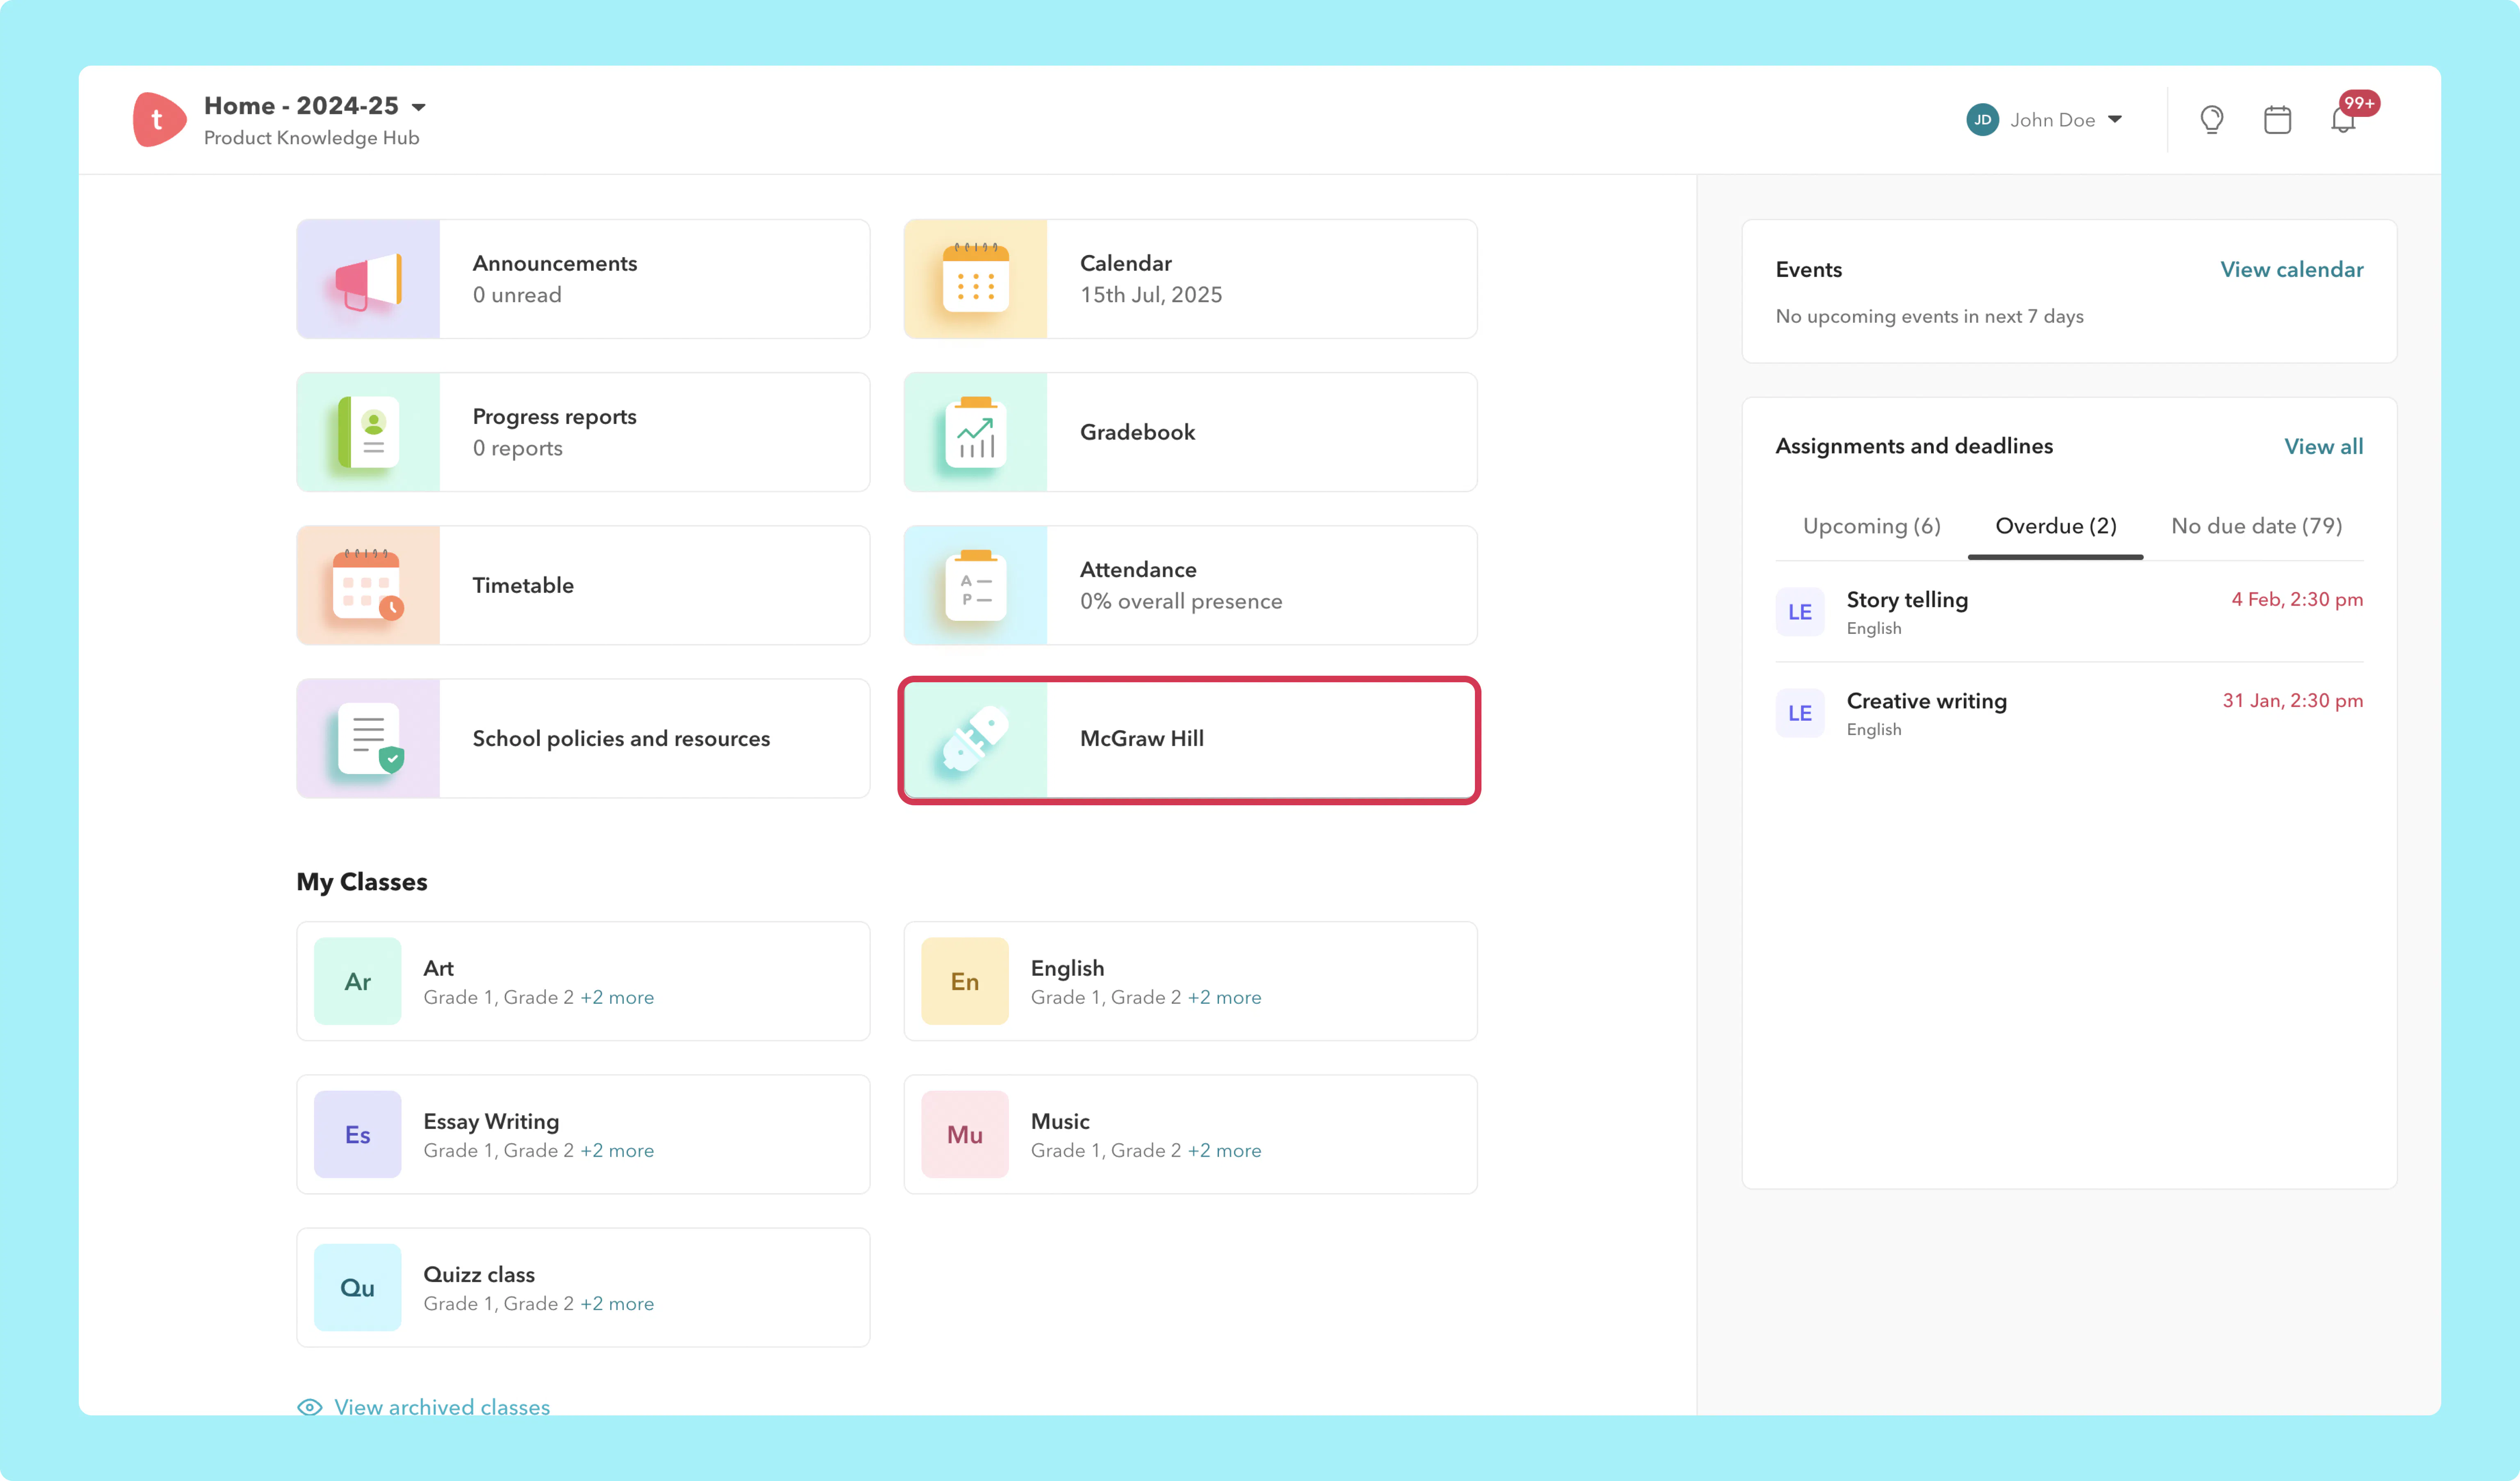Viewport: 2520px width, 1481px height.
Task: Open the Music class card
Action: pos(1190,1134)
